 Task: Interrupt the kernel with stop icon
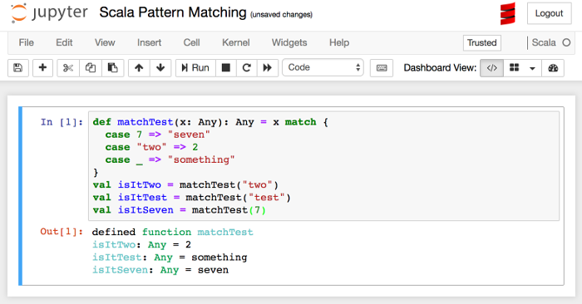(x=225, y=68)
